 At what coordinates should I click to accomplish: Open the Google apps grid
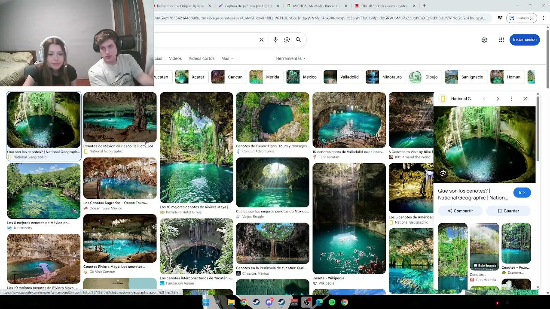[501, 39]
